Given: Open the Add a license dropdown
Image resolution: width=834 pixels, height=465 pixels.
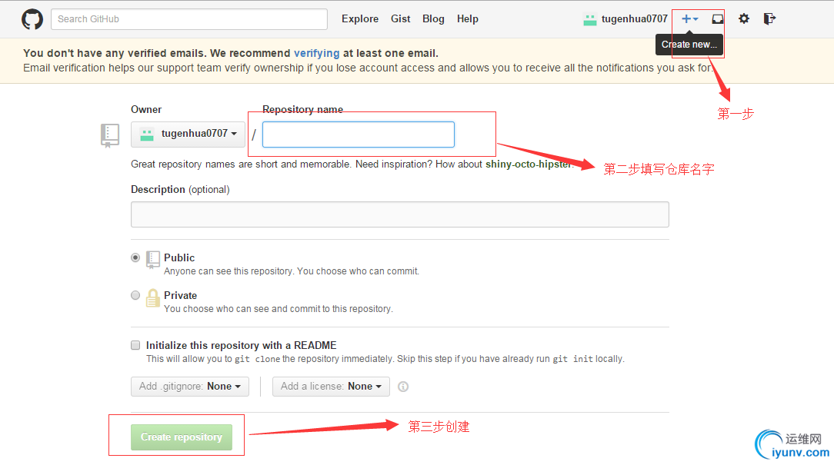Looking at the screenshot, I should pos(331,387).
